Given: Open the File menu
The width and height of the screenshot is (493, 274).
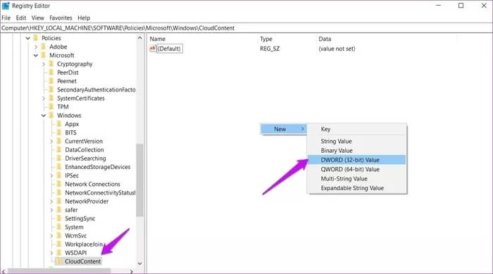Looking at the screenshot, I should tap(6, 18).
